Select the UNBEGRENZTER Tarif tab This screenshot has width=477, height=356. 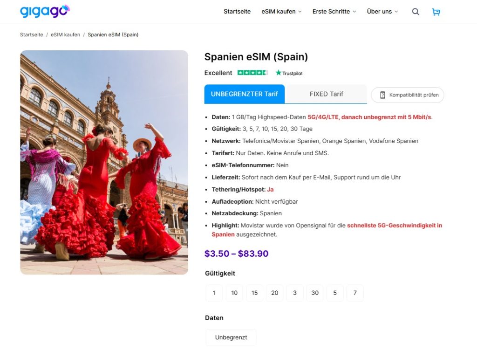point(244,94)
